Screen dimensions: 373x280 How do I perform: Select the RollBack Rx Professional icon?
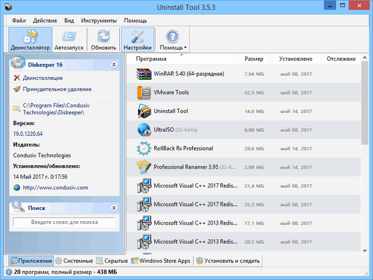144,148
